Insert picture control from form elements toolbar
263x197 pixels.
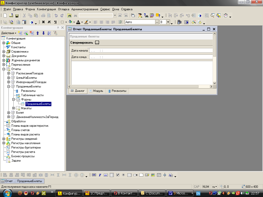point(153,175)
